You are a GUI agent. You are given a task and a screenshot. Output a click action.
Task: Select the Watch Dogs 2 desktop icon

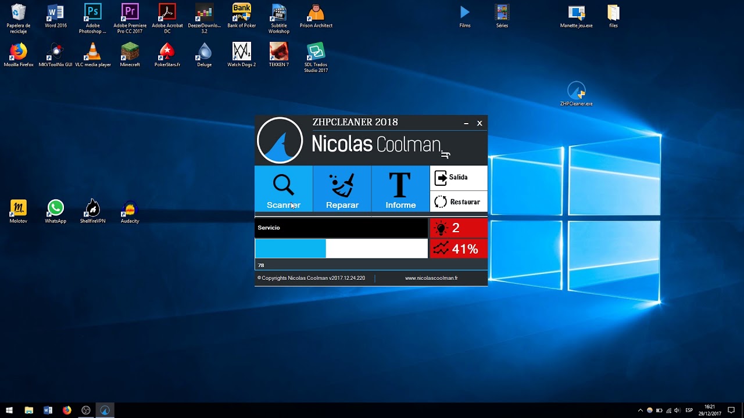click(242, 55)
